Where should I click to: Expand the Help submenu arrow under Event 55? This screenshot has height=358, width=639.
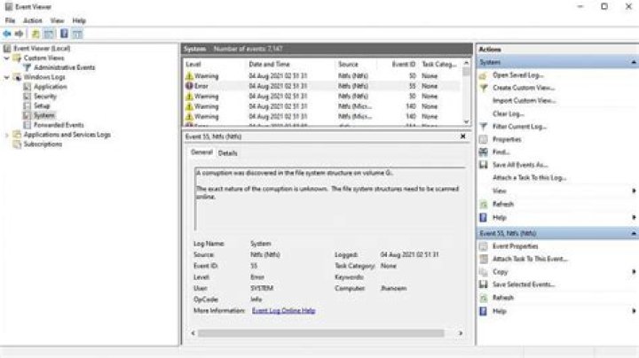(634, 311)
